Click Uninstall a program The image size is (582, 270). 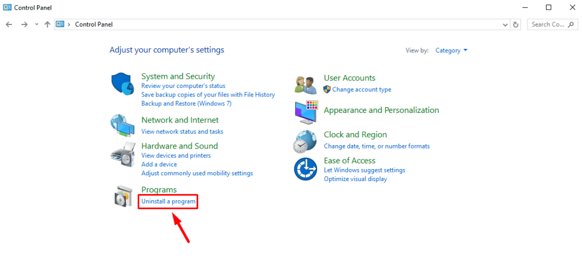pyautogui.click(x=168, y=201)
